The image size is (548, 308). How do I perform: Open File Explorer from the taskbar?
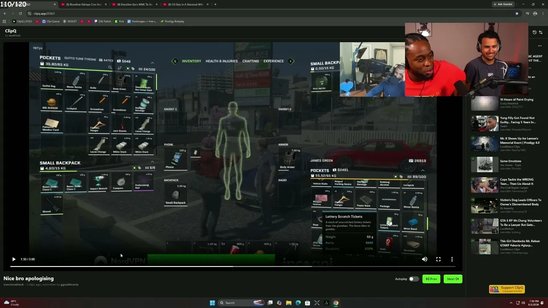click(x=289, y=303)
